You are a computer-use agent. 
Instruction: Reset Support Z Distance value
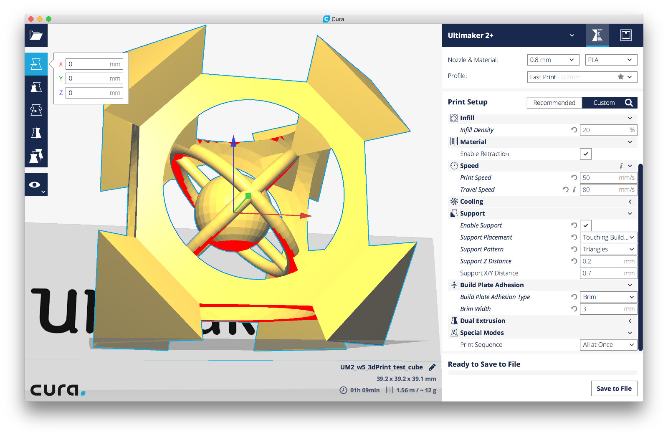(x=574, y=261)
